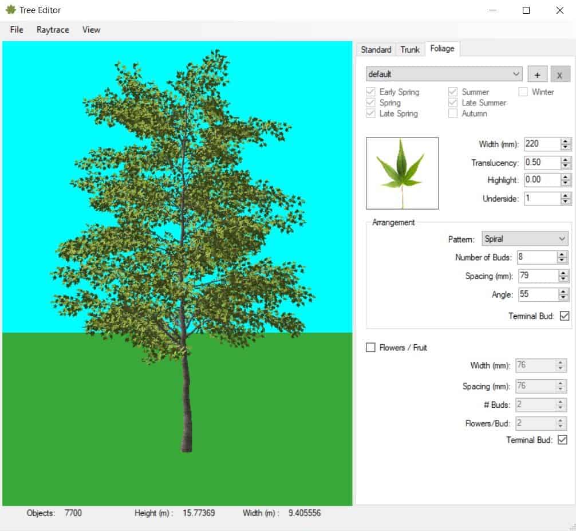Click the Number of Buds field
Viewport: 576px width, 531px height.
tap(536, 257)
